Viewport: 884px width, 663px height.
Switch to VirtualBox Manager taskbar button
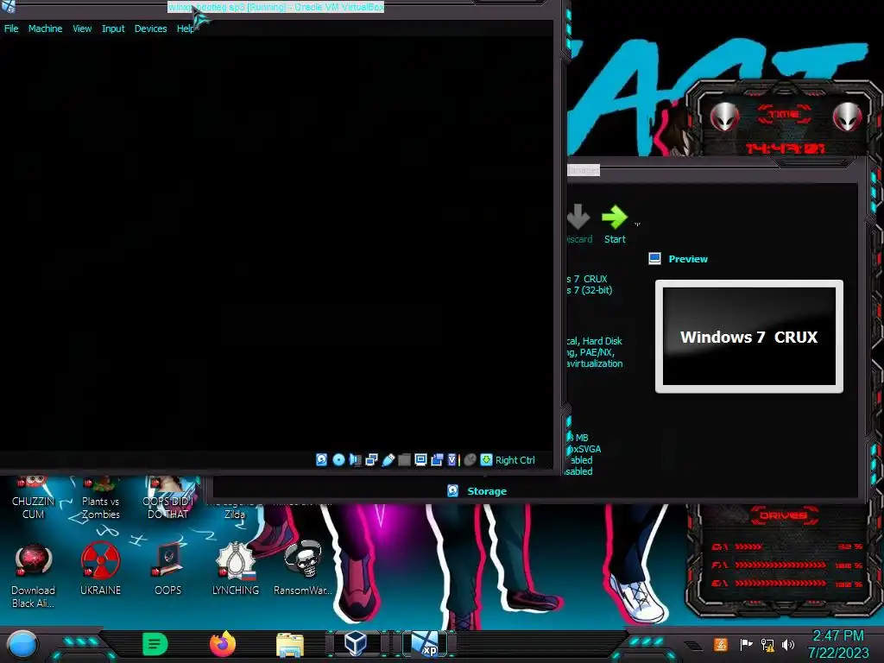(x=357, y=643)
